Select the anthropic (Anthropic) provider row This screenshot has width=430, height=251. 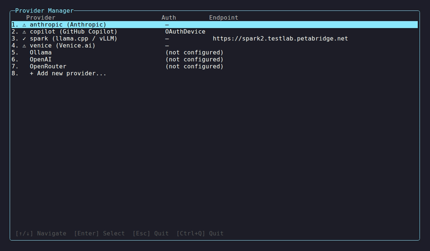point(214,25)
